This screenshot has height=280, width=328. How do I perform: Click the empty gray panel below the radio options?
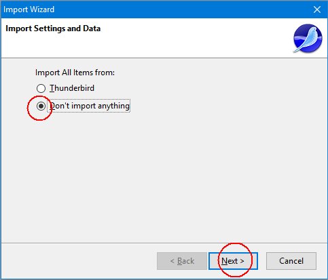(x=164, y=176)
